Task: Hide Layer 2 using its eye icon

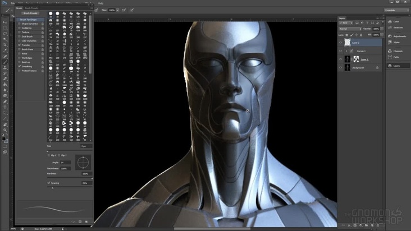Action: 341,42
